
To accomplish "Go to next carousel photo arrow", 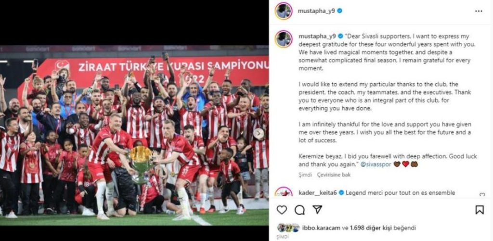I will tap(259, 134).
